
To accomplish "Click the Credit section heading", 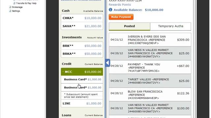I will (x=67, y=64).
